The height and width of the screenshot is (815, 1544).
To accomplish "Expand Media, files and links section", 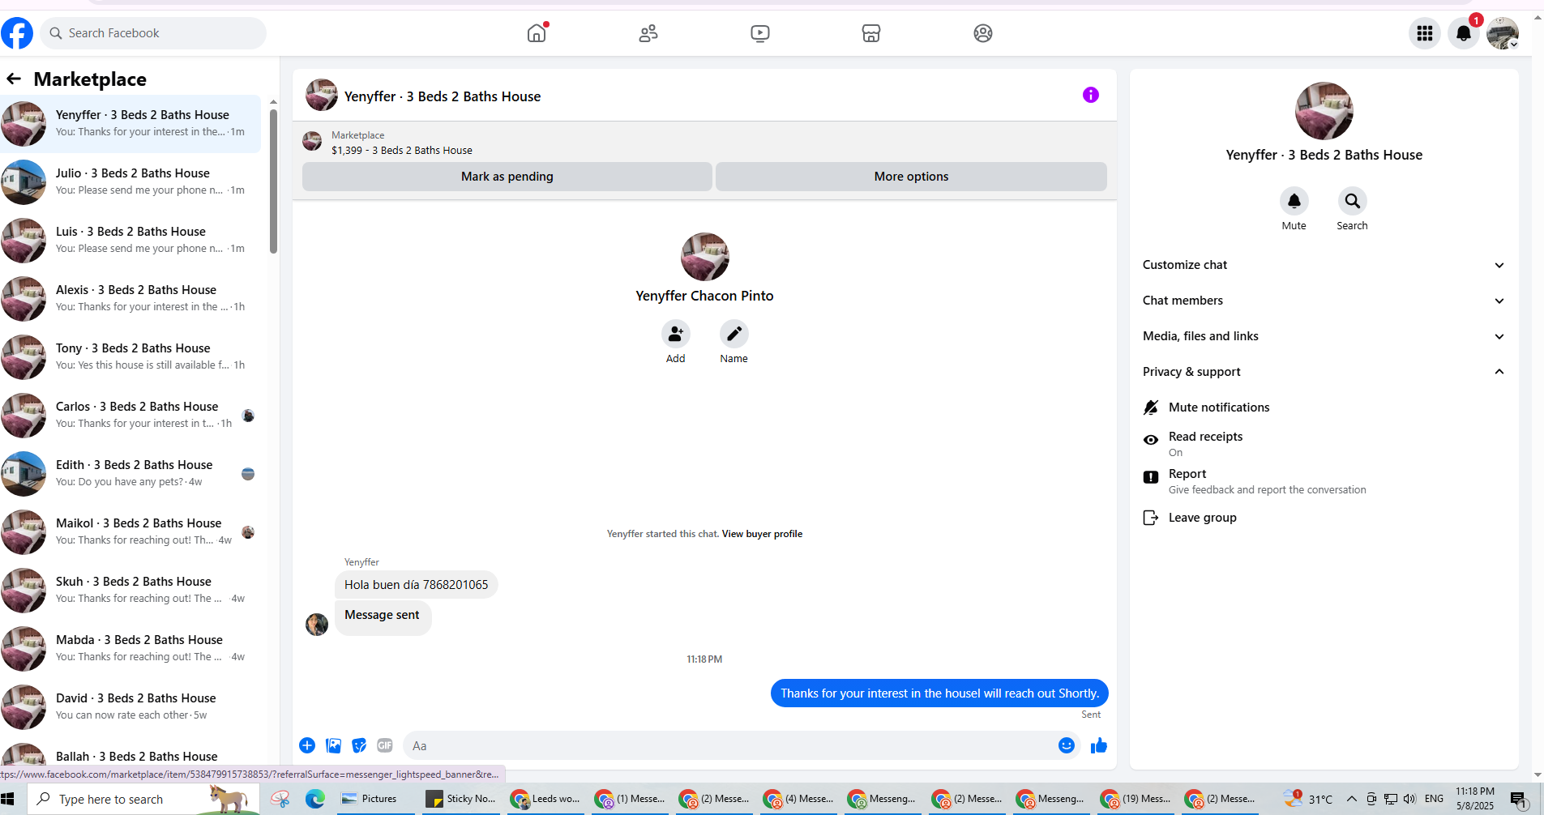I will (1324, 336).
